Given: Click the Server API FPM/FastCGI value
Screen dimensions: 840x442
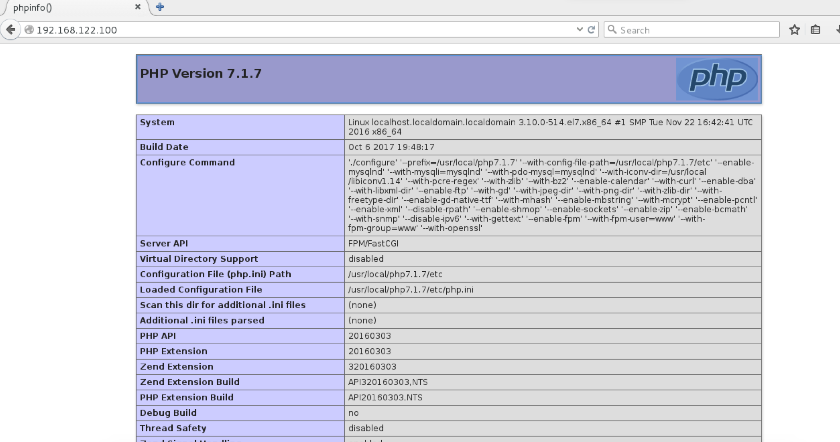Looking at the screenshot, I should coord(373,243).
